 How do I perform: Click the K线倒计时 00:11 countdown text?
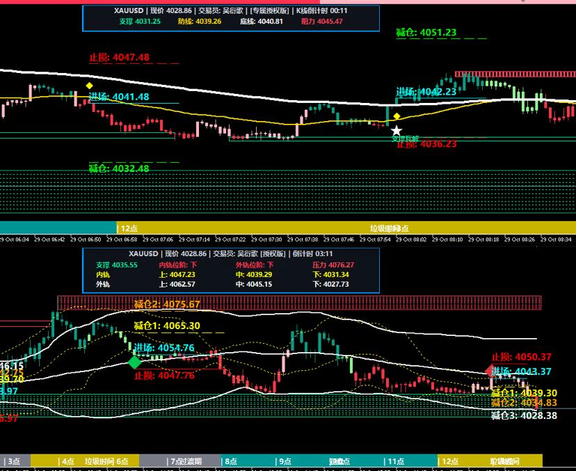click(322, 10)
